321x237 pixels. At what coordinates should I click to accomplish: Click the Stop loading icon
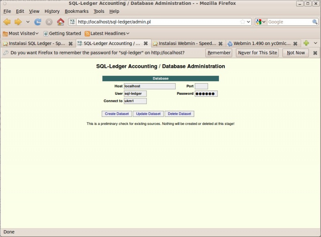(x=49, y=22)
